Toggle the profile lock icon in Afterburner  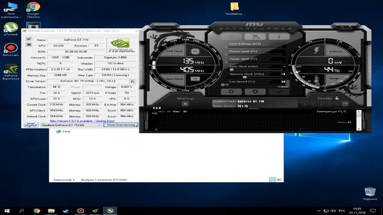pos(337,98)
